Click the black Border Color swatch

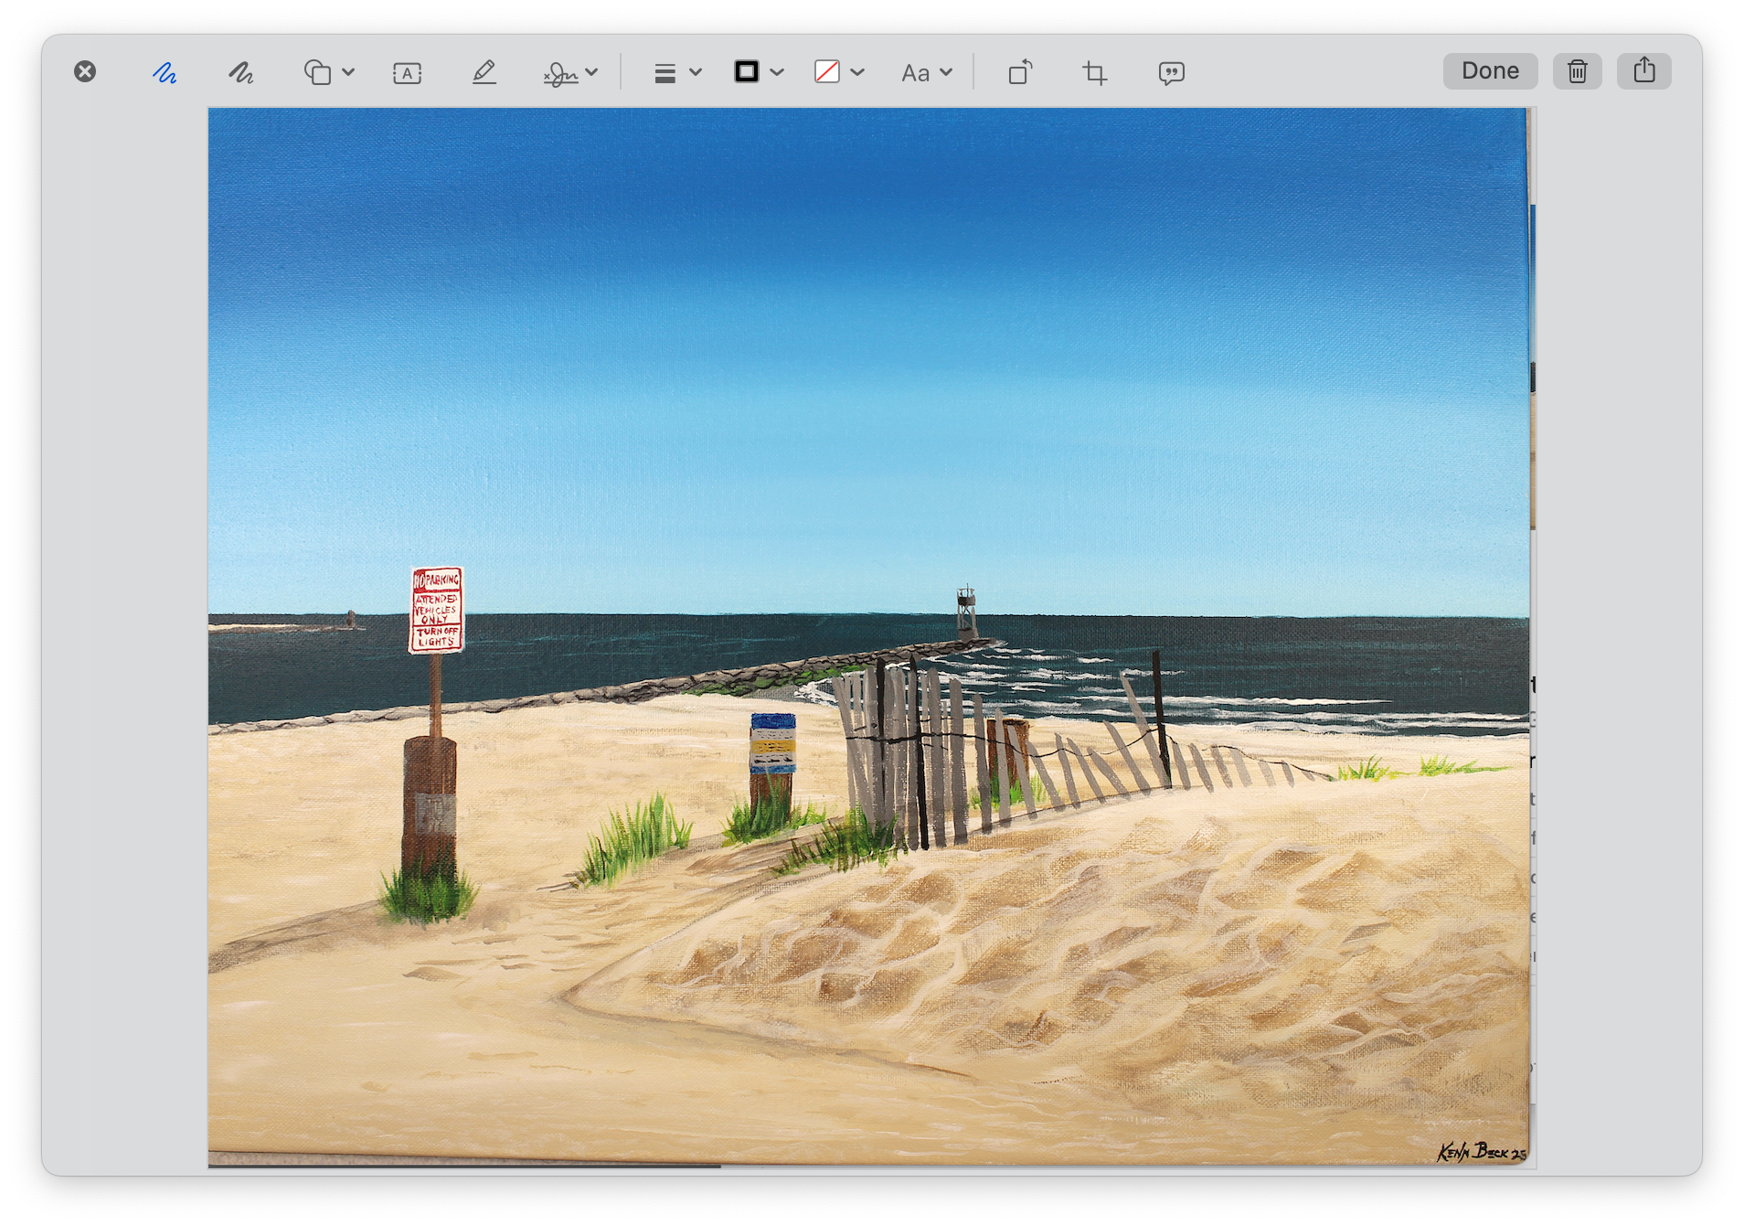747,71
